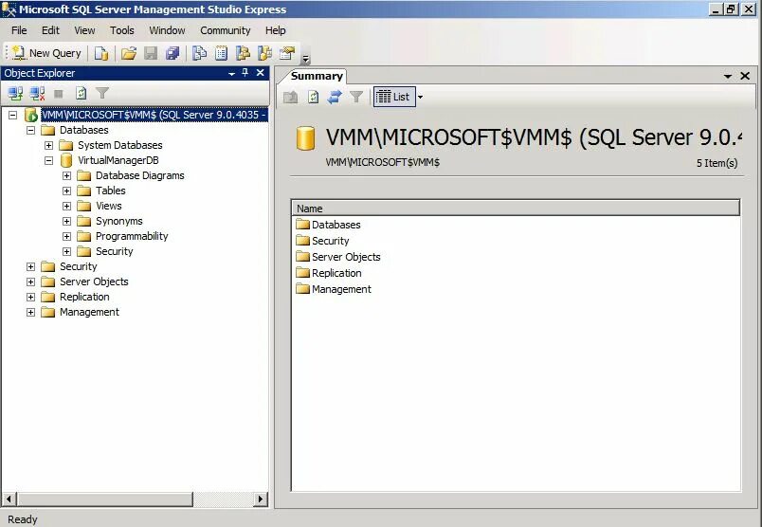The image size is (762, 527).
Task: Select the Server Objects tree item
Action: pyautogui.click(x=94, y=282)
